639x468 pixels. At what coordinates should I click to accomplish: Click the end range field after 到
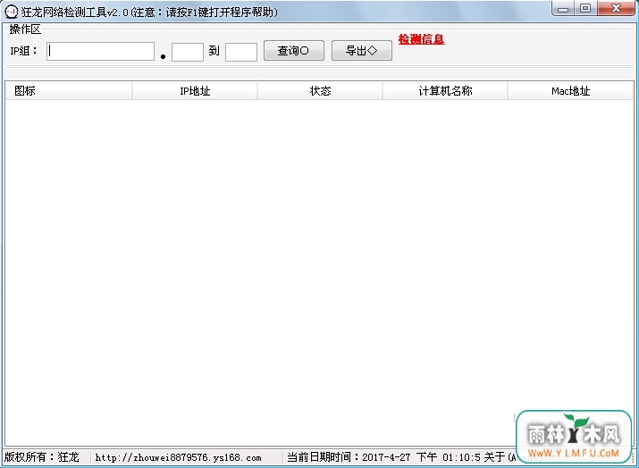[x=241, y=52]
